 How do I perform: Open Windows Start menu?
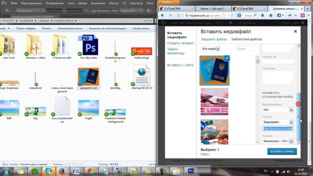point(6,172)
